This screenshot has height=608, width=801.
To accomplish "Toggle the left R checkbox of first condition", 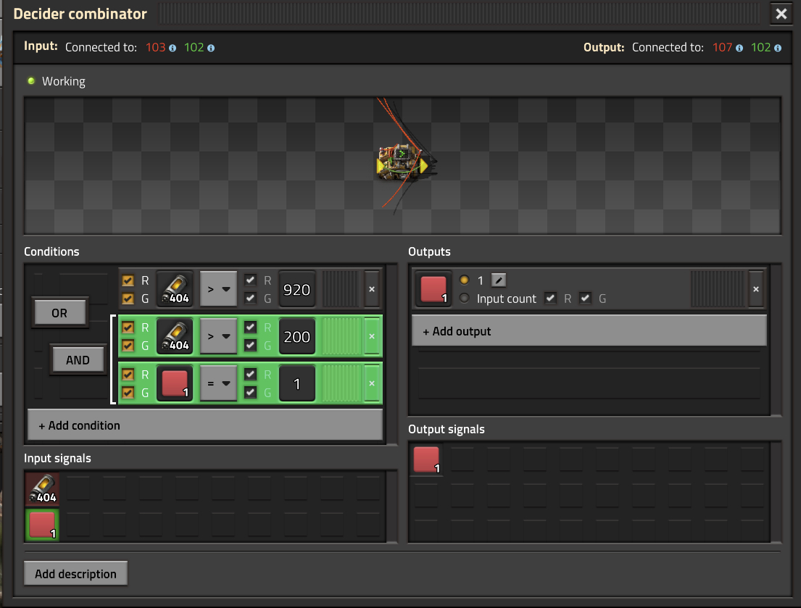I will (x=128, y=280).
